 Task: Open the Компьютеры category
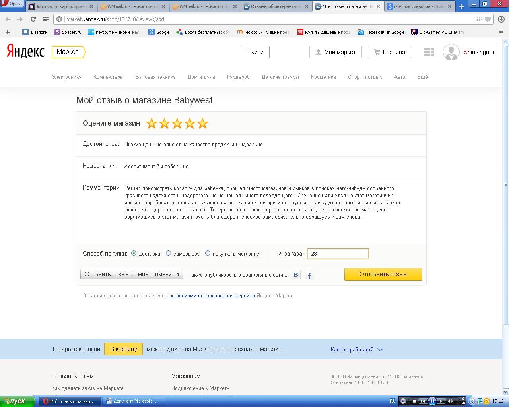(109, 77)
